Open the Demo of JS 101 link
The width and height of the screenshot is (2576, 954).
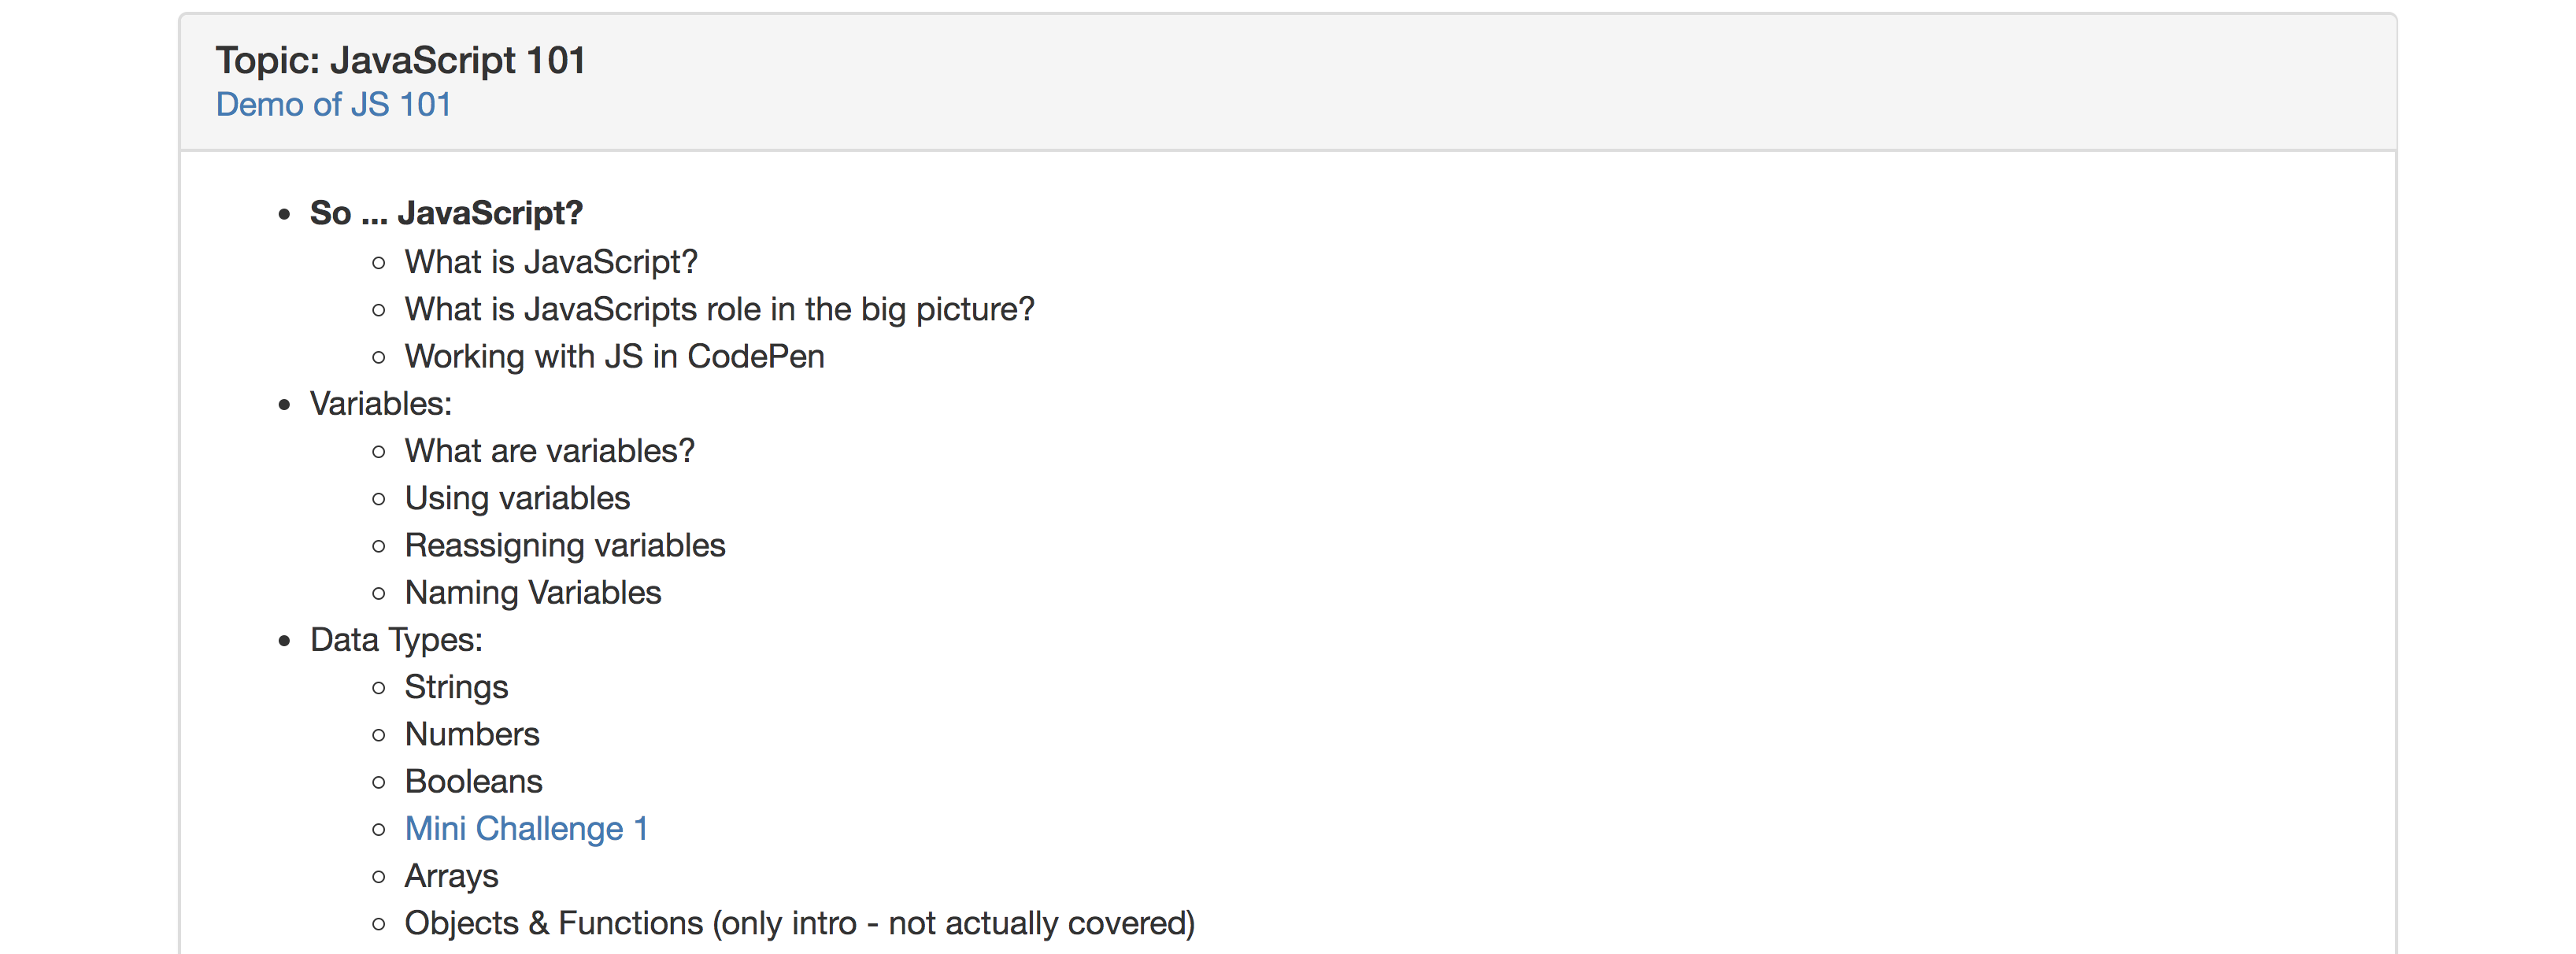(333, 104)
